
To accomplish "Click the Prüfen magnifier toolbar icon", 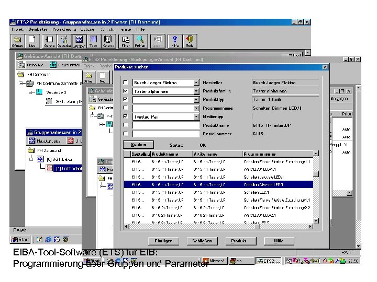I will tap(140, 41).
